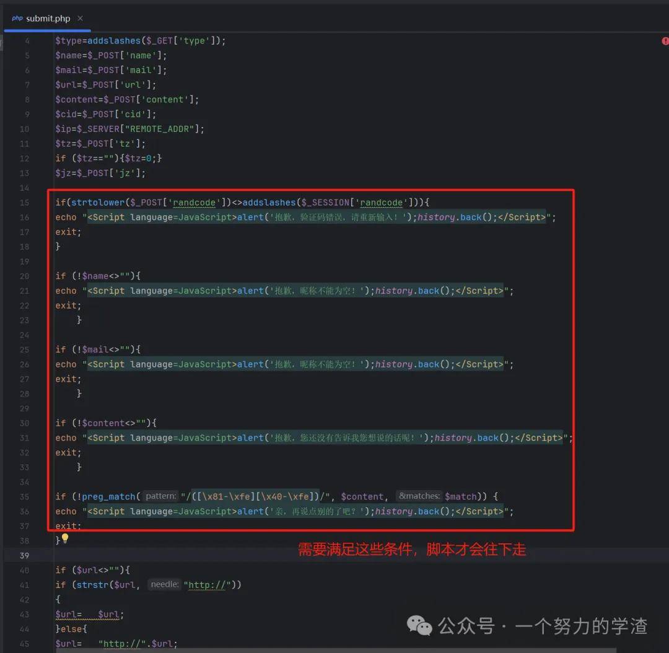The image size is (669, 653).
Task: Click the $jz=$_POST['jz'] assignment
Action: pos(100,173)
